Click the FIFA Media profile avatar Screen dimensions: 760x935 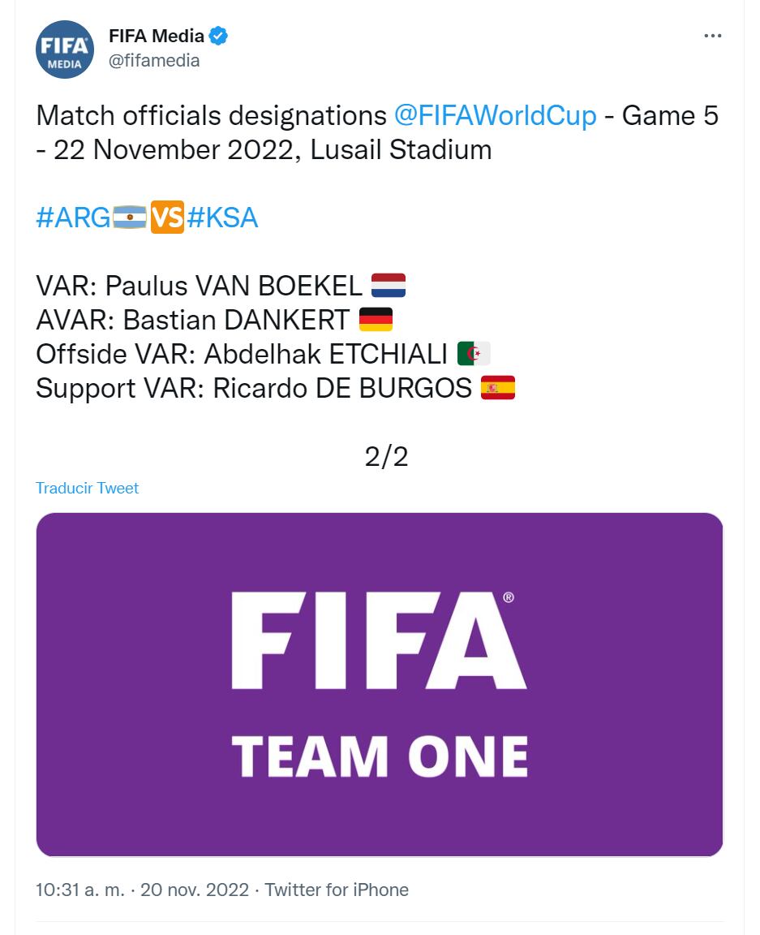pyautogui.click(x=66, y=50)
